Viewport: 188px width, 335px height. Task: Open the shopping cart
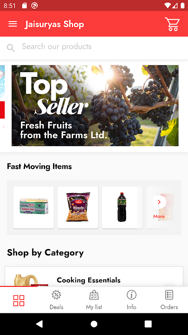[172, 24]
